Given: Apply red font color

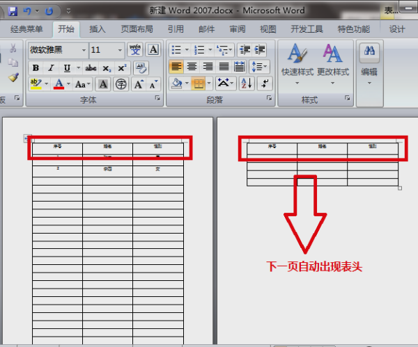Looking at the screenshot, I should pos(59,84).
